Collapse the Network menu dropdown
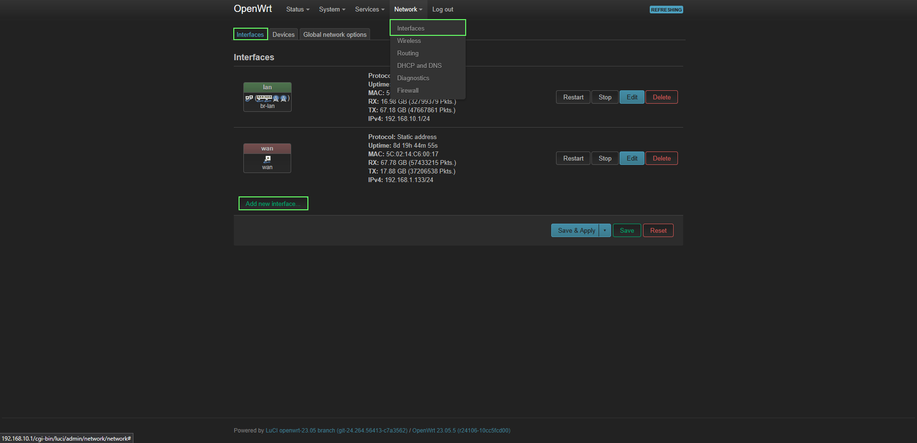This screenshot has height=443, width=917. click(x=408, y=10)
